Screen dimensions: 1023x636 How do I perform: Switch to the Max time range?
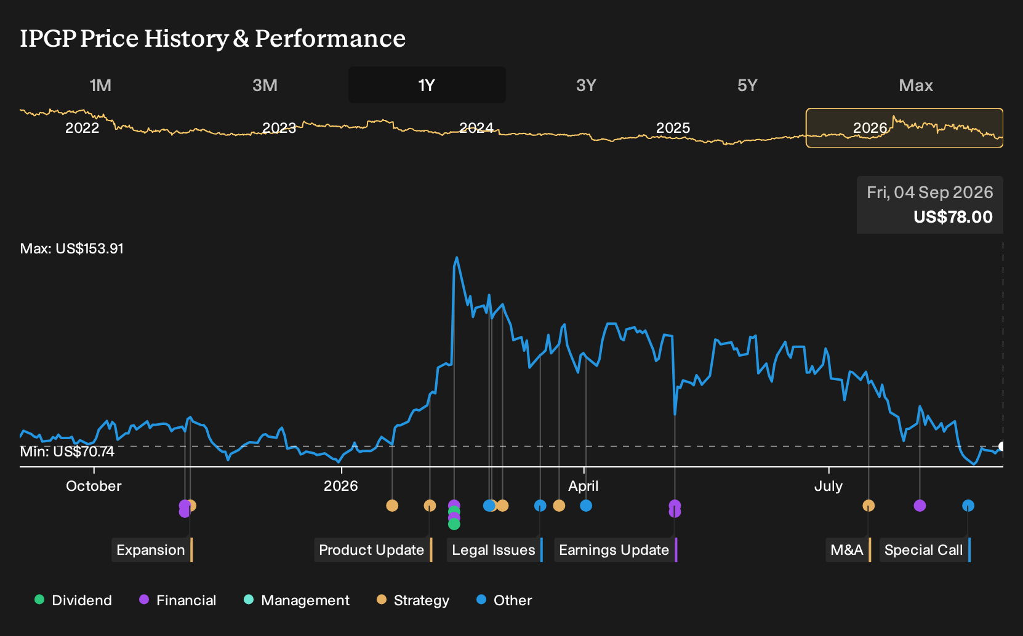coord(916,85)
